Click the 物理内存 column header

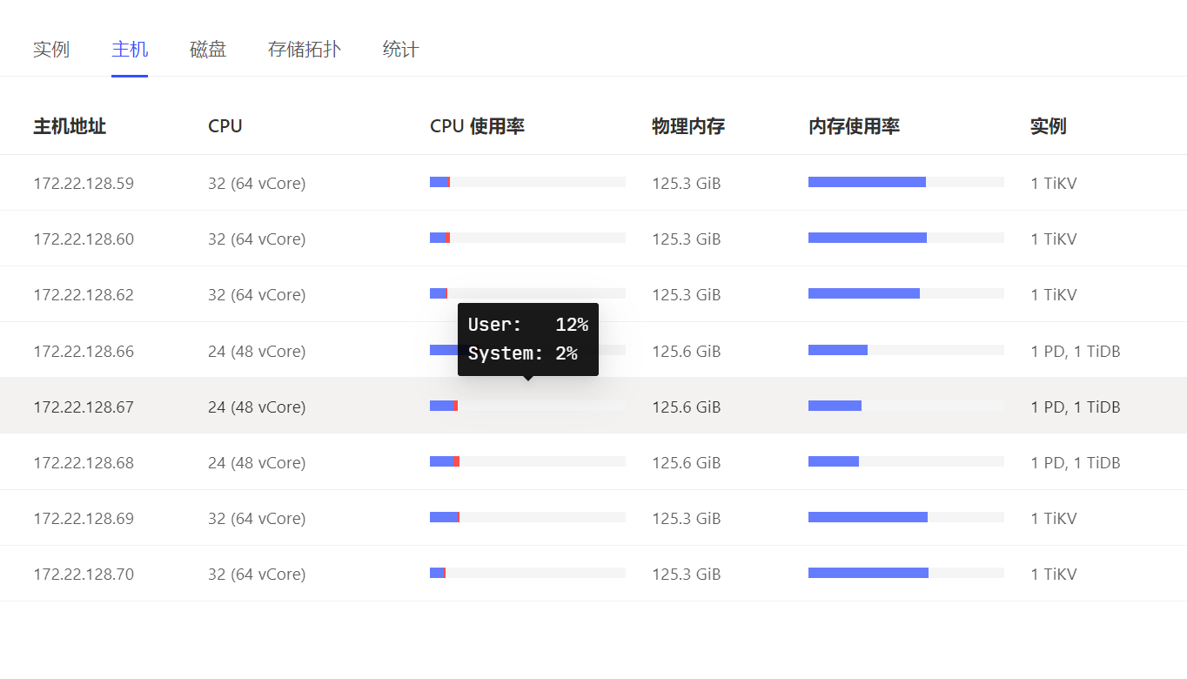(x=688, y=126)
